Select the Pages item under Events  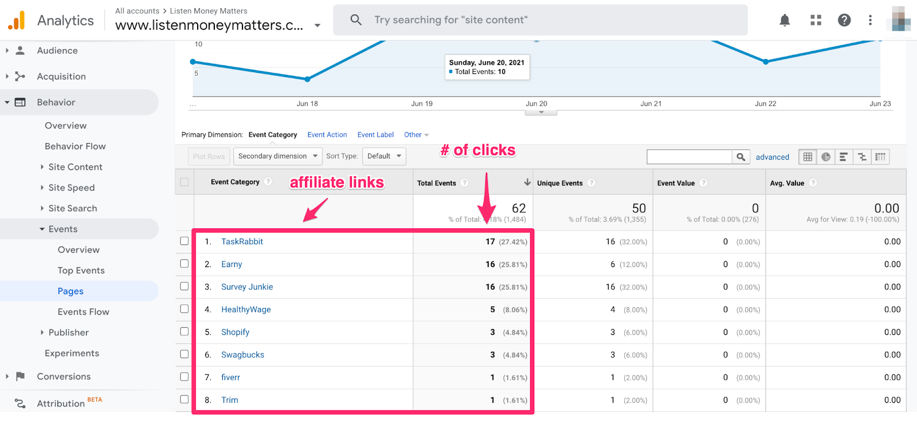70,291
